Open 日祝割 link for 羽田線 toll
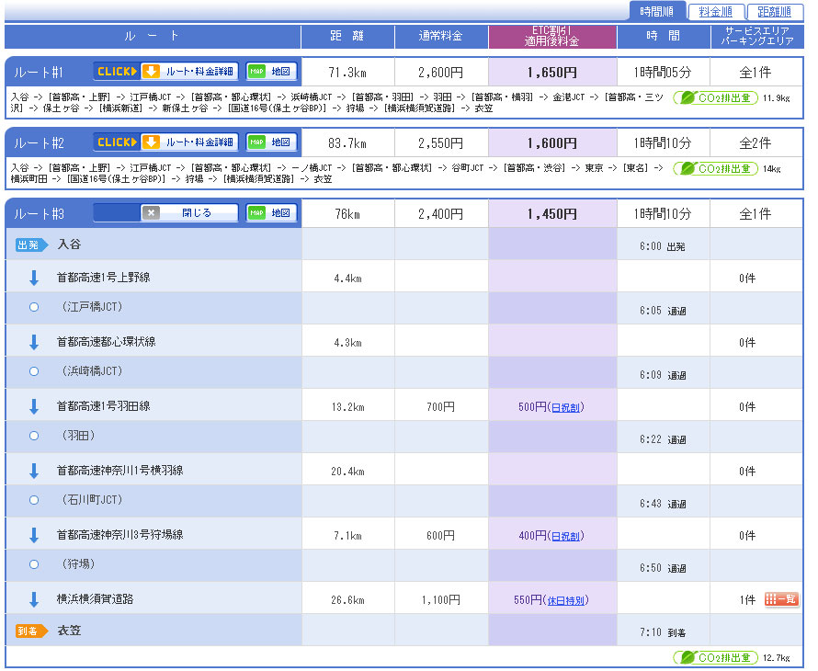818x671 pixels. [565, 406]
